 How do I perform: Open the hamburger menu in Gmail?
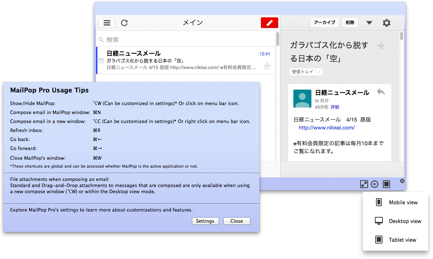(x=107, y=23)
